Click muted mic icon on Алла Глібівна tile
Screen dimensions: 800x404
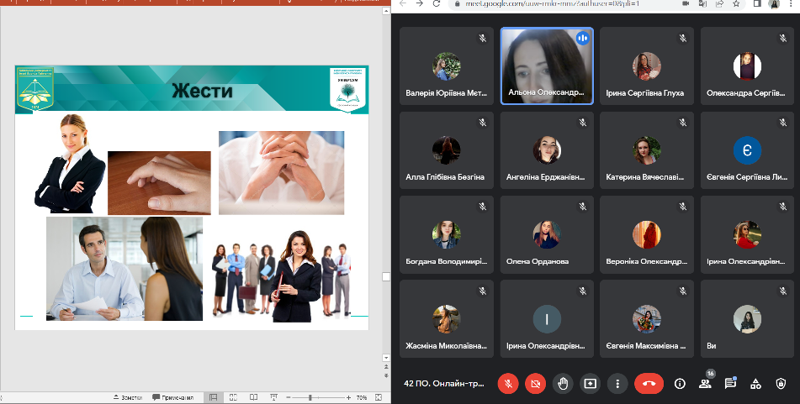(482, 123)
